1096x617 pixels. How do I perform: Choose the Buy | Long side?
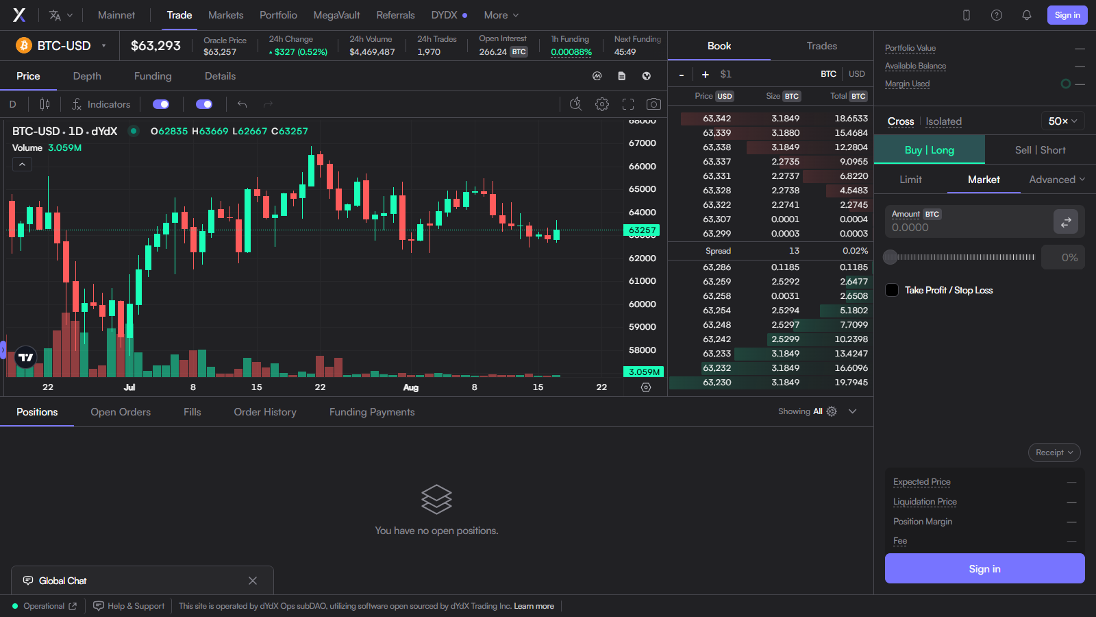tap(930, 150)
